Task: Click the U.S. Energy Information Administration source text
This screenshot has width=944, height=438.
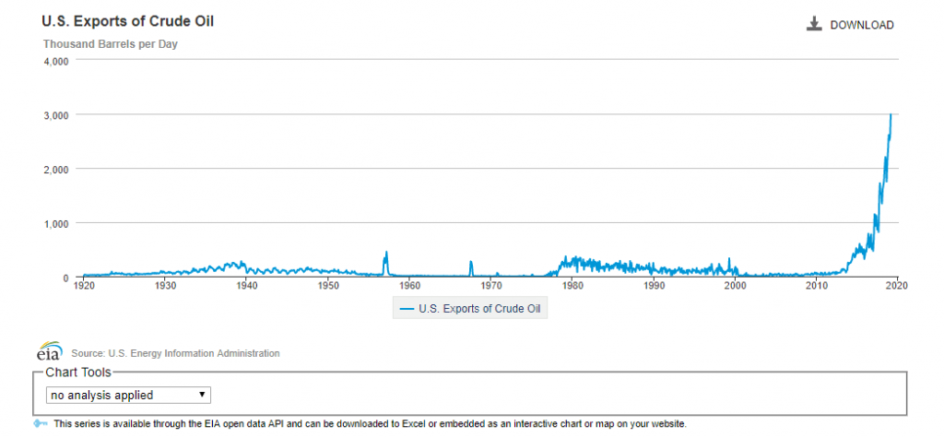Action: 175,353
